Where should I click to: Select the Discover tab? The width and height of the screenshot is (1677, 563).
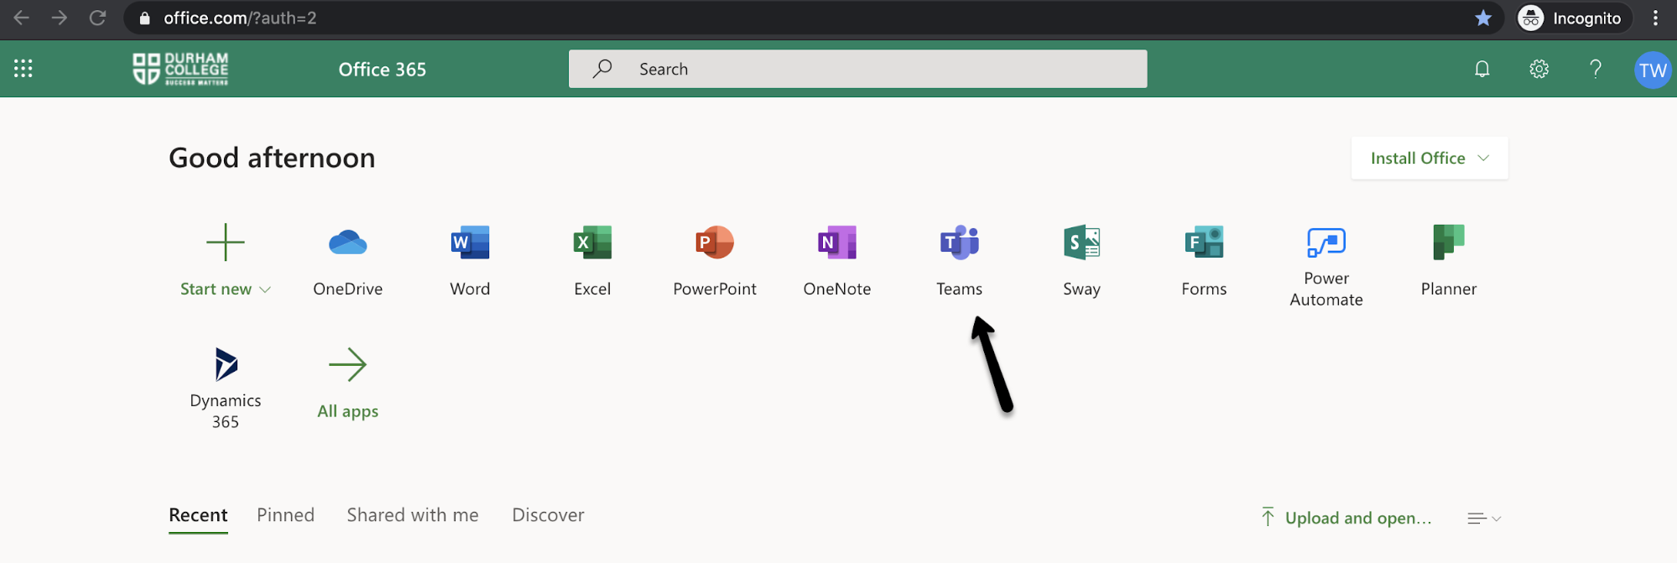pos(548,515)
